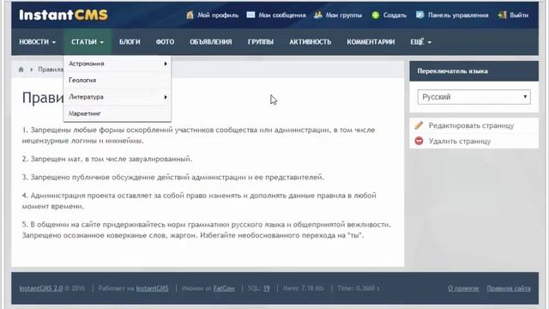Click Редактировать страницу
The image size is (549, 309).
[x=471, y=125]
